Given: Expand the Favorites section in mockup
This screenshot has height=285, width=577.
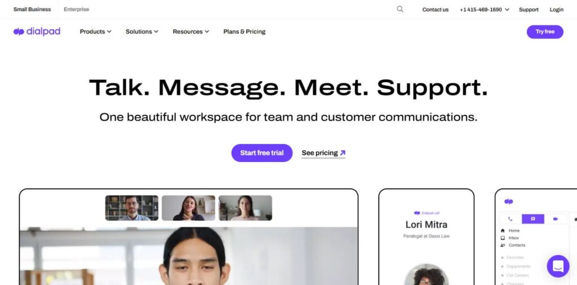Looking at the screenshot, I should (x=512, y=257).
